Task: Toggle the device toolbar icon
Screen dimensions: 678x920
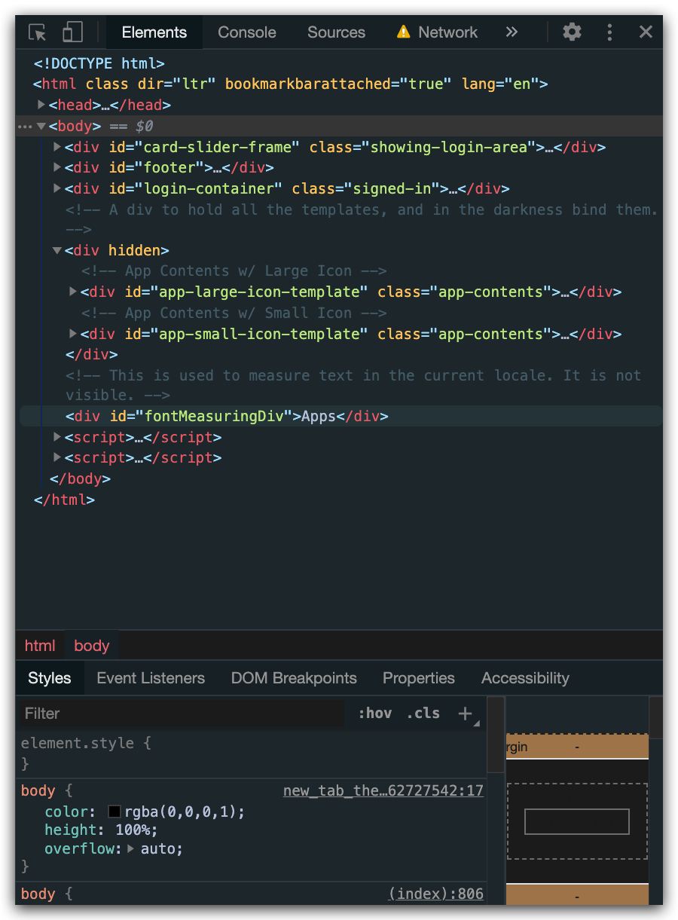Action: [x=72, y=32]
